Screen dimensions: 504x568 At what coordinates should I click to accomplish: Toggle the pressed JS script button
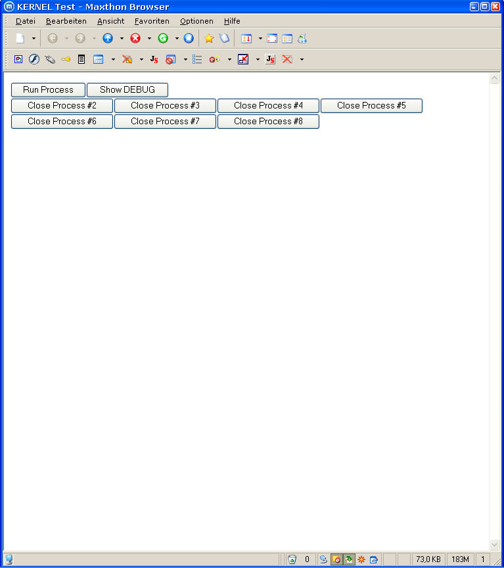(271, 59)
